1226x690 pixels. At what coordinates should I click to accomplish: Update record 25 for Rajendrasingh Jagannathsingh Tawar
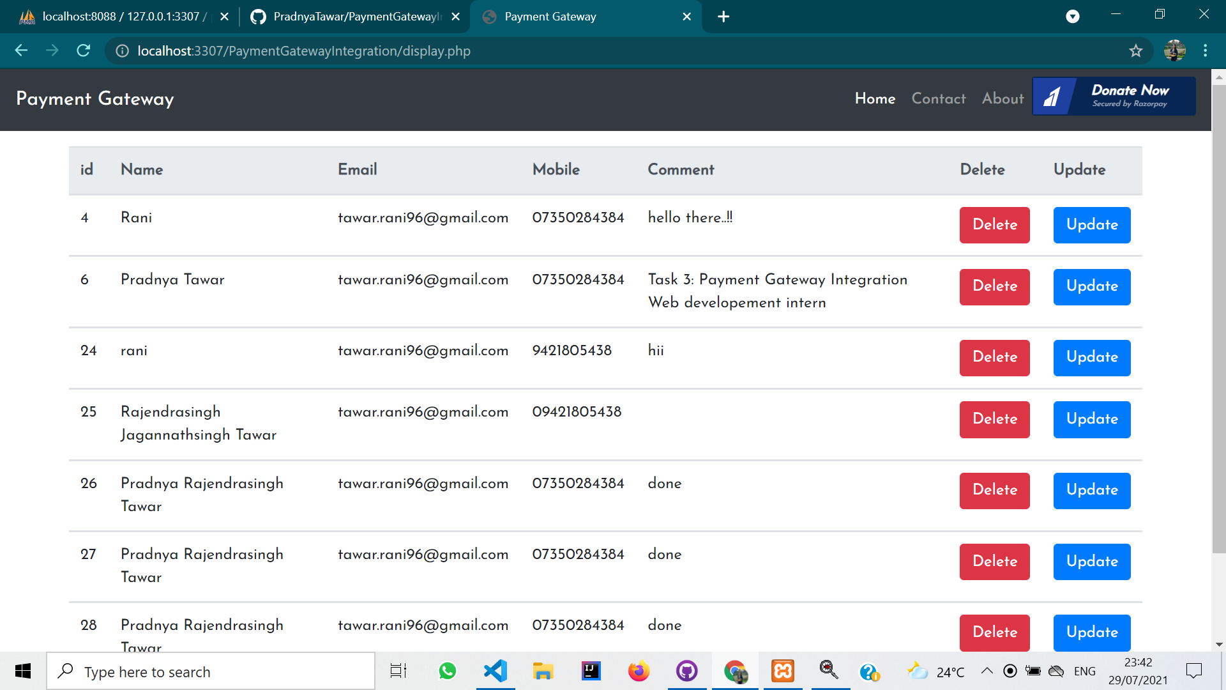click(1091, 419)
